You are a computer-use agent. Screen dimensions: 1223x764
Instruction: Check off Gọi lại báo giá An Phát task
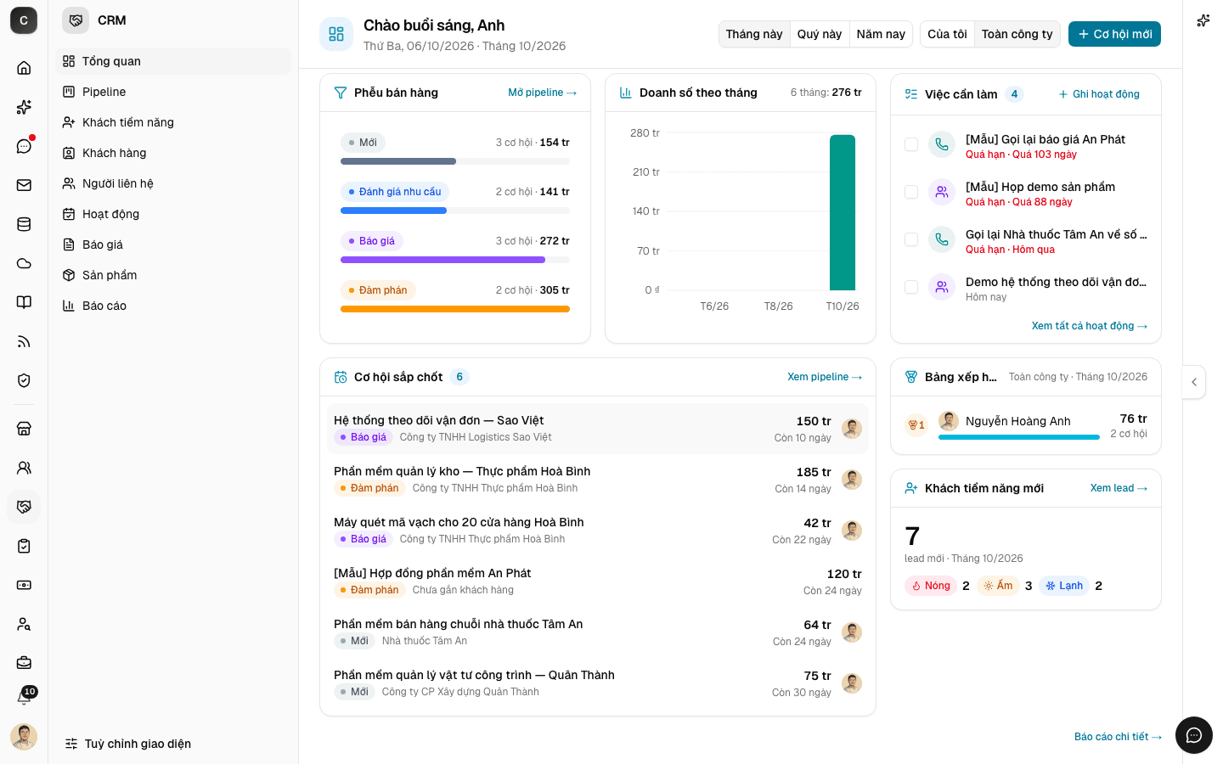(911, 144)
